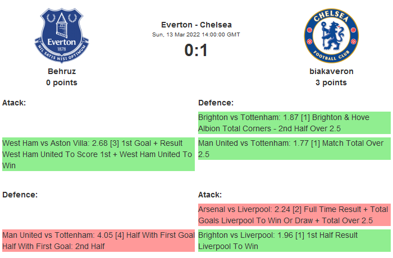Click the Defence heading under Behruz's bets

(20, 195)
